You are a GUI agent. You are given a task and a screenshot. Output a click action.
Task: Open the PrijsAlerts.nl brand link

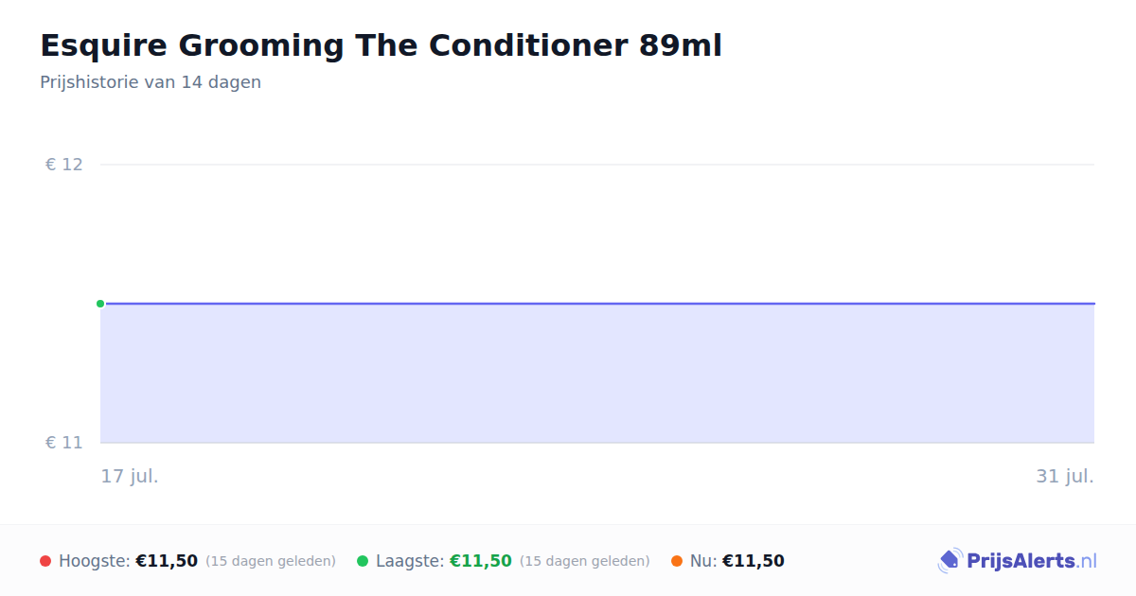pos(1018,561)
